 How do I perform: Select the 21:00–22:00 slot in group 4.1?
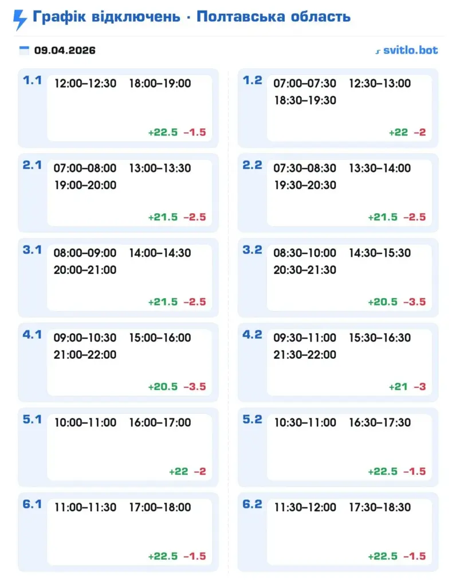(x=85, y=355)
